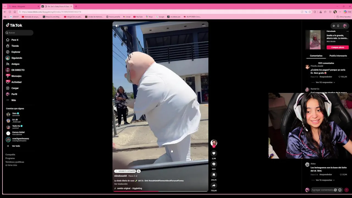Open the sponsored ad's three-dot menu
The height and width of the screenshot is (198, 352).
point(348,31)
